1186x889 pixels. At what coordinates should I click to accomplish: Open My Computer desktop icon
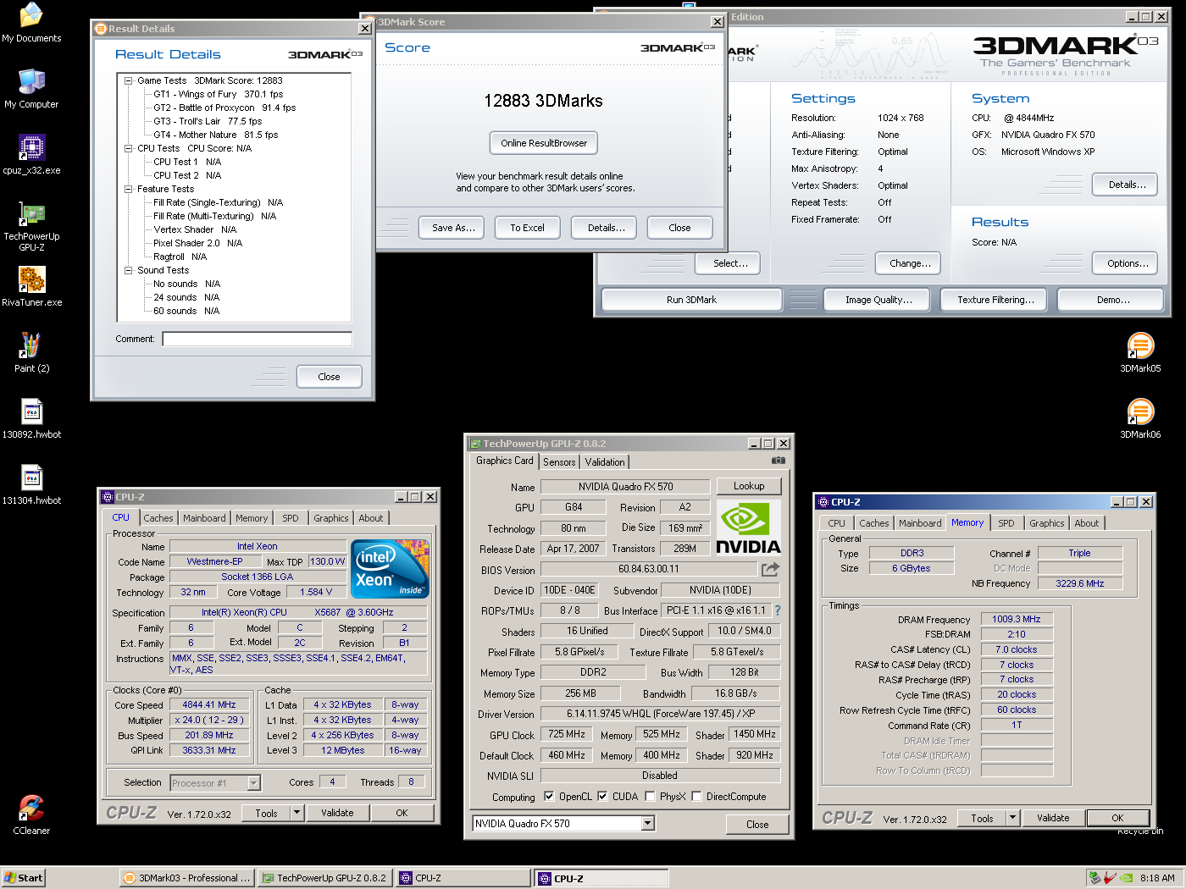click(31, 88)
